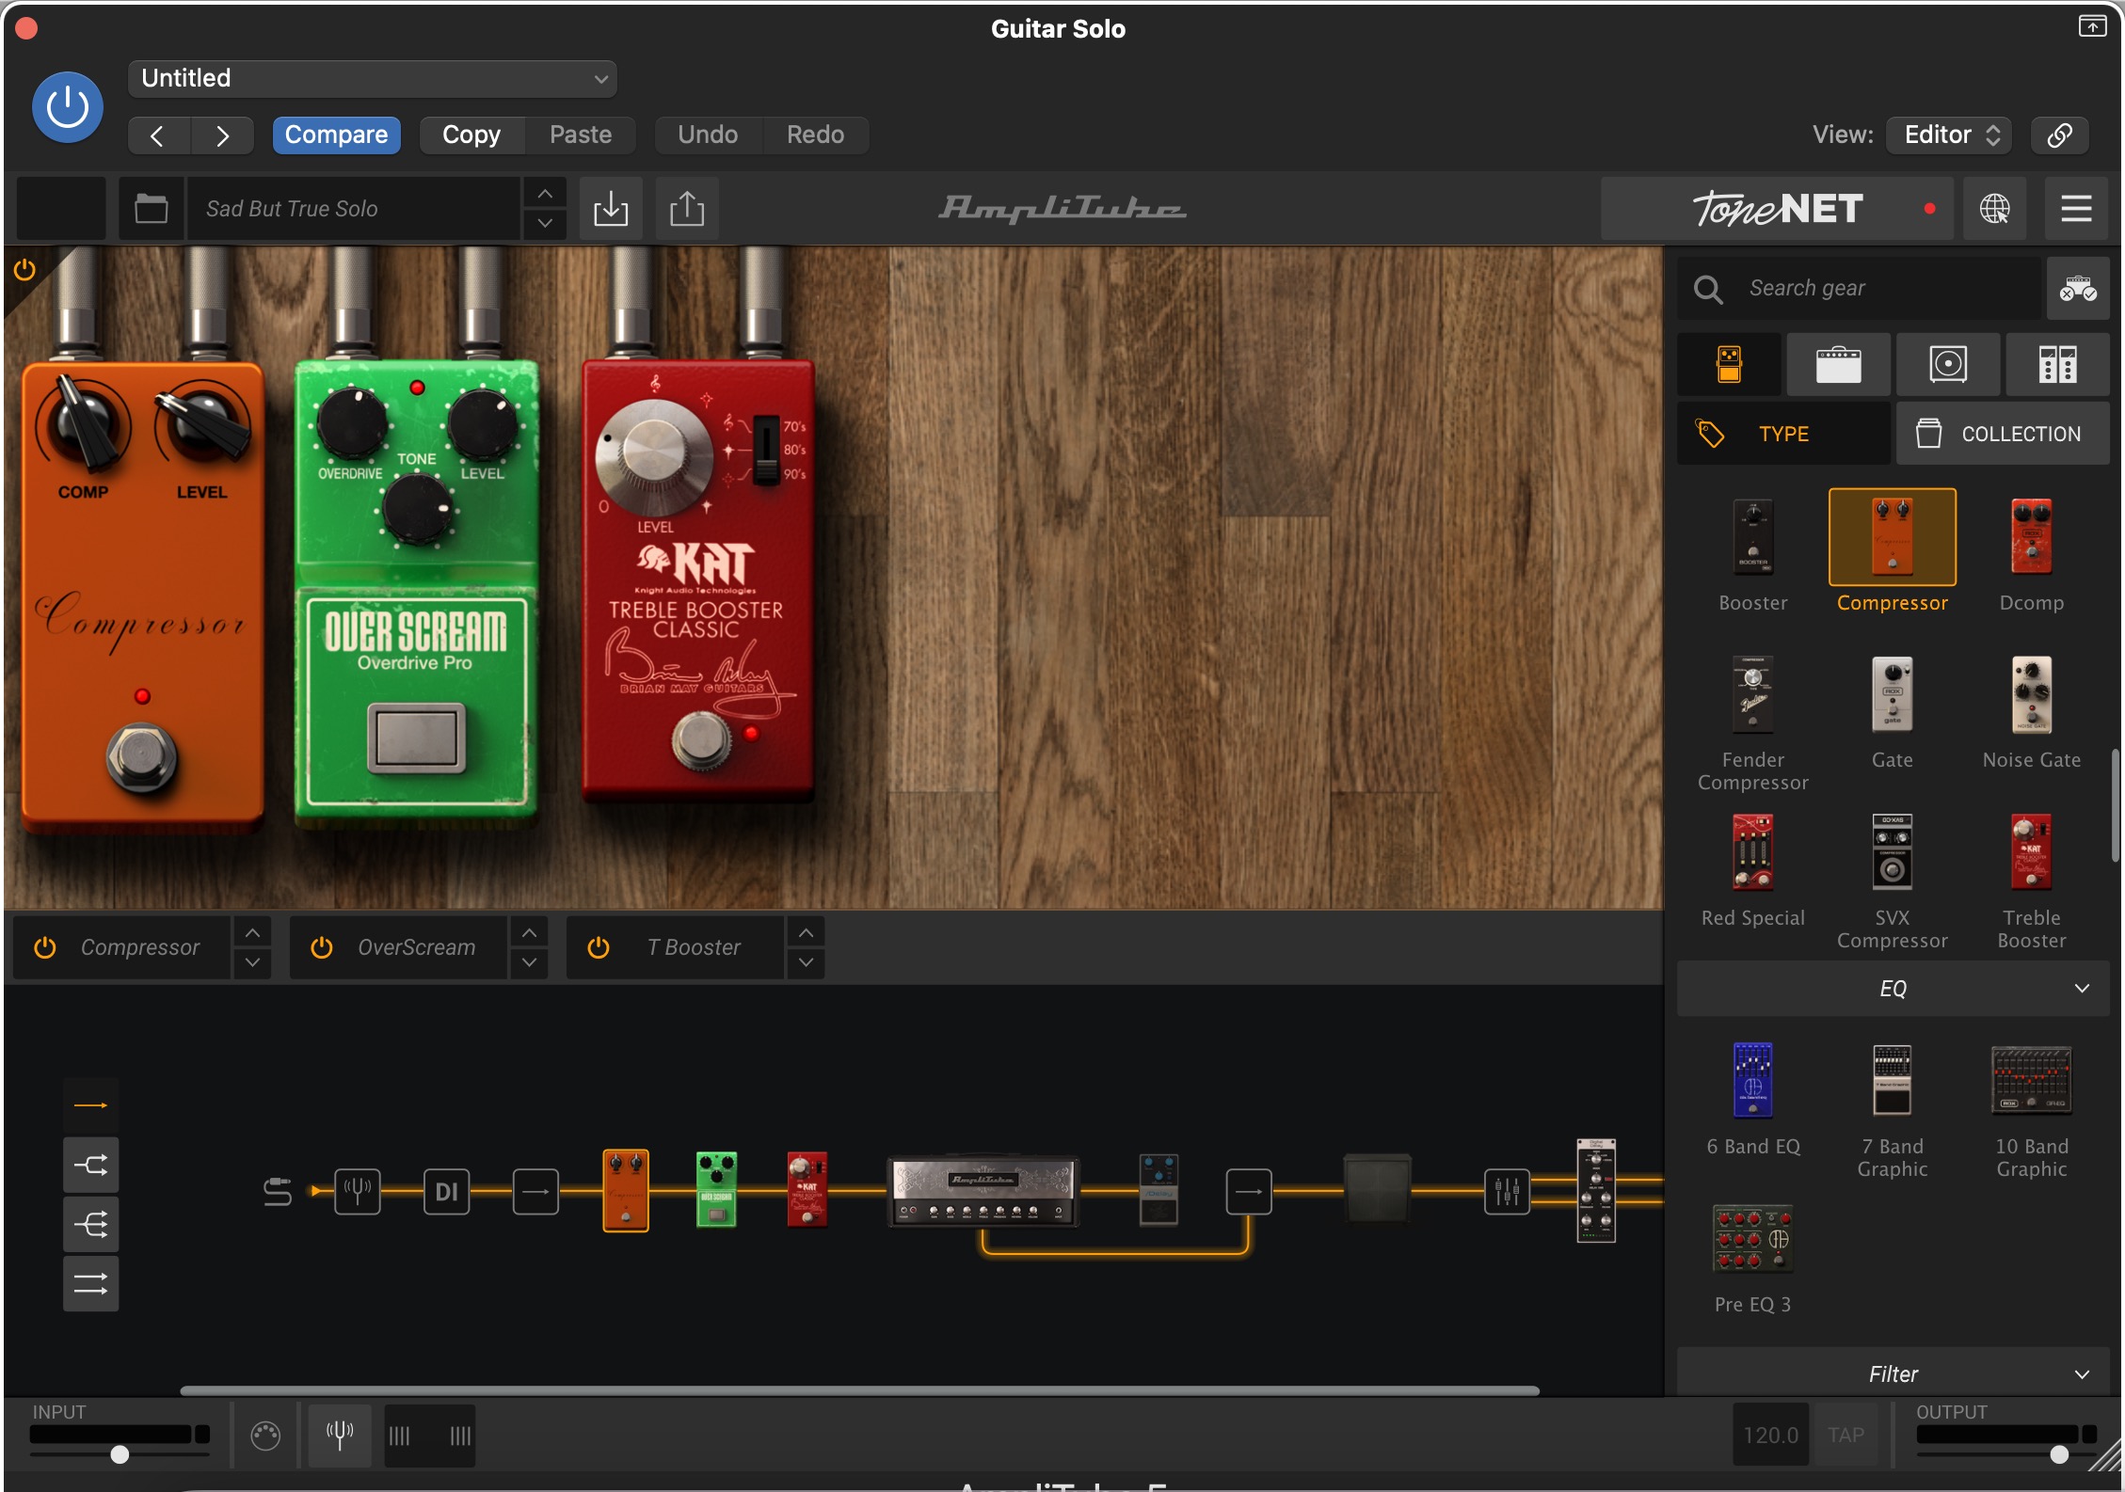Select the mixer block in signal chain
The height and width of the screenshot is (1492, 2125).
[1507, 1192]
